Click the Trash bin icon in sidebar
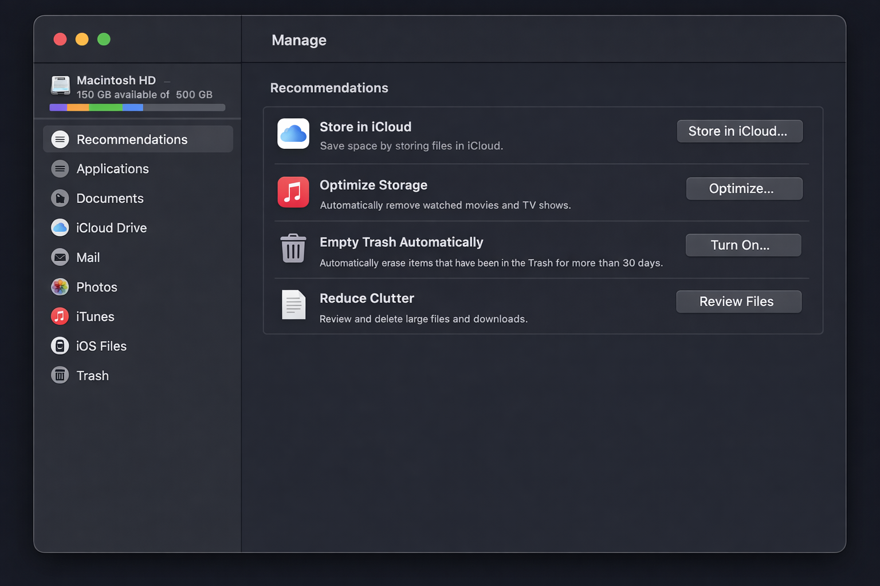This screenshot has height=586, width=880. click(x=60, y=375)
